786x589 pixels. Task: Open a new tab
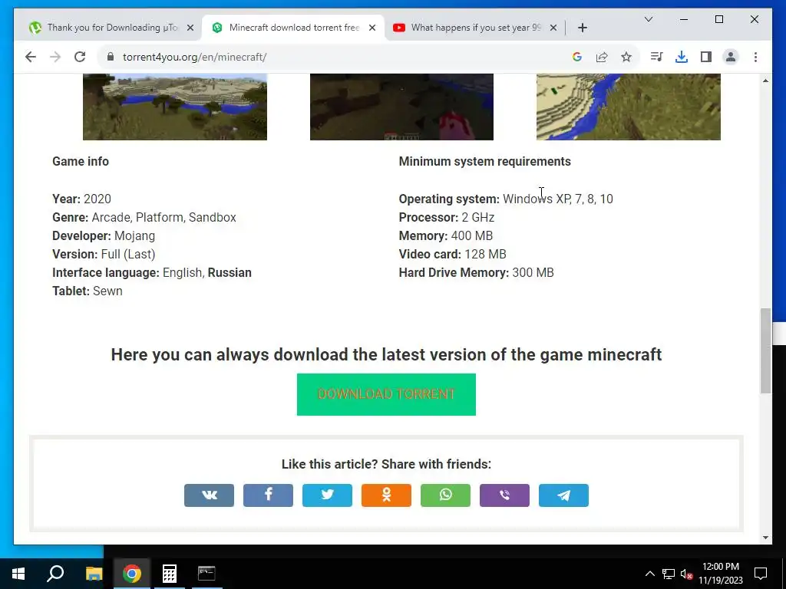(583, 28)
